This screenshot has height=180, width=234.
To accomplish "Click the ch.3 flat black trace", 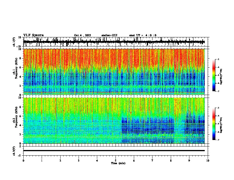I will [114, 151].
